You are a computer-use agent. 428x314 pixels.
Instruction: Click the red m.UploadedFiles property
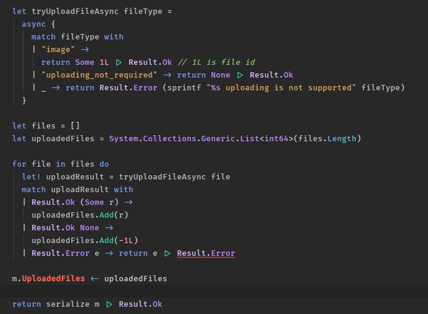(x=48, y=279)
